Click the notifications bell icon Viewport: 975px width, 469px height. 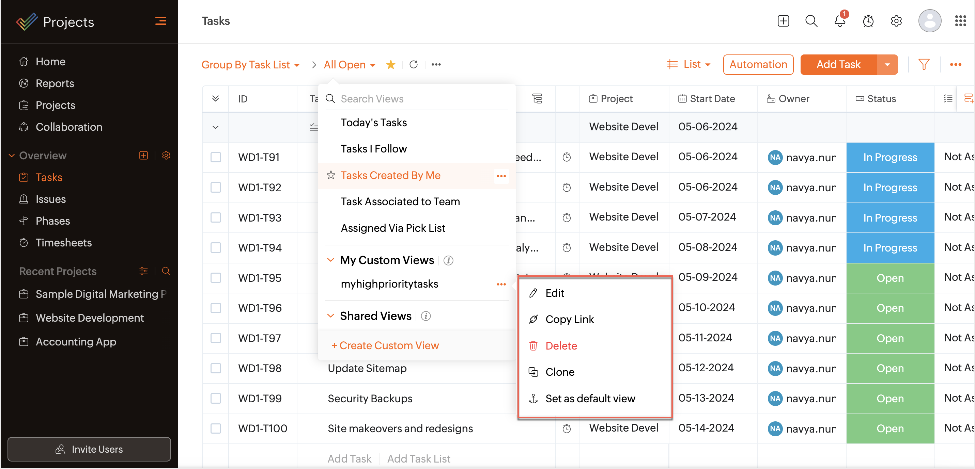(839, 21)
